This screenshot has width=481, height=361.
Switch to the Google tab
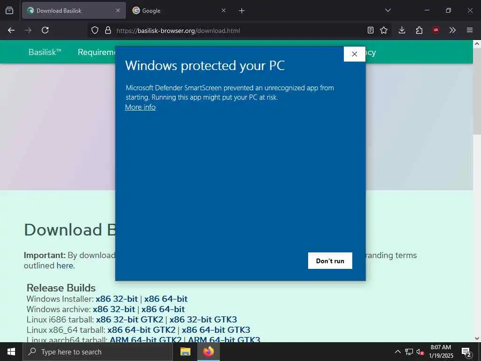179,10
